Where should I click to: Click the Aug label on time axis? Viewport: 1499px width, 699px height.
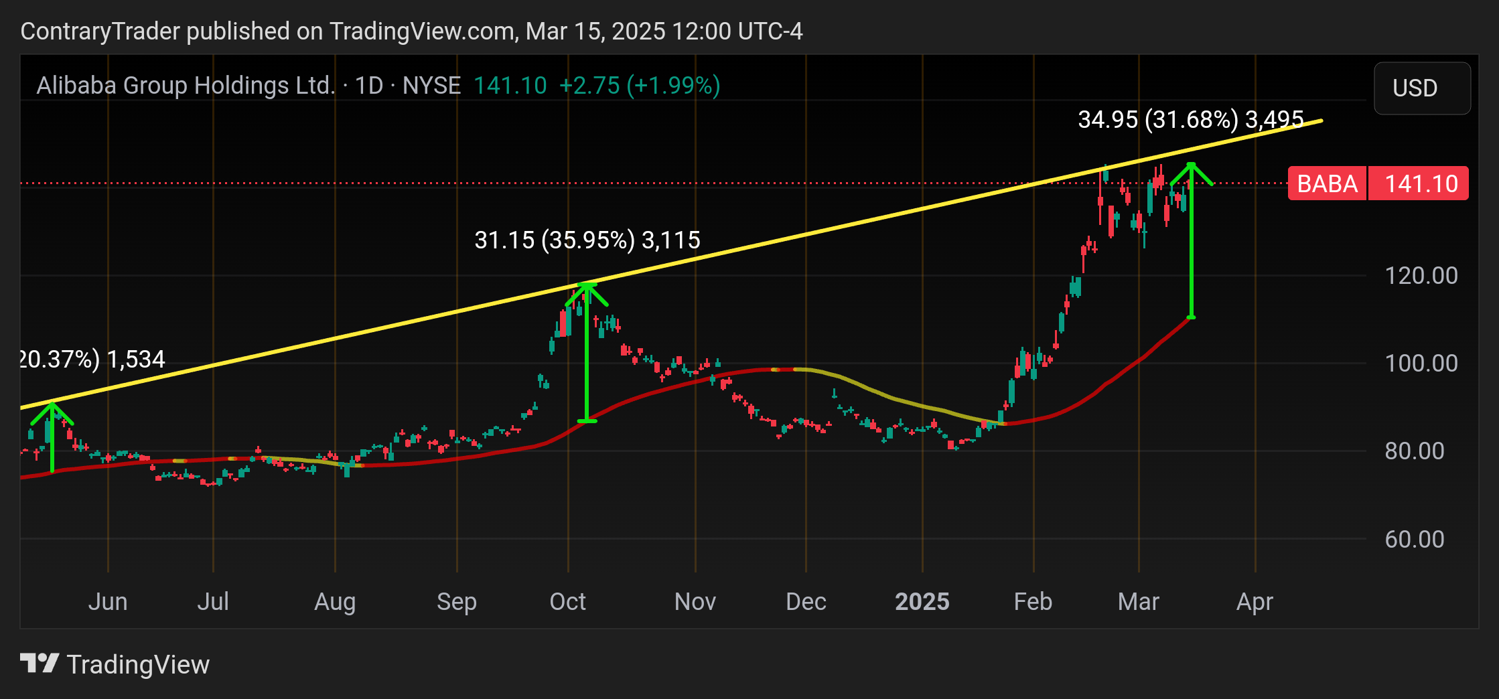pos(335,601)
